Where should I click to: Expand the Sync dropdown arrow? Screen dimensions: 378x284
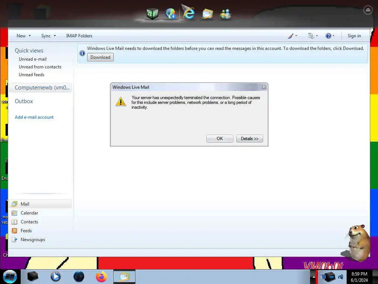(x=55, y=36)
